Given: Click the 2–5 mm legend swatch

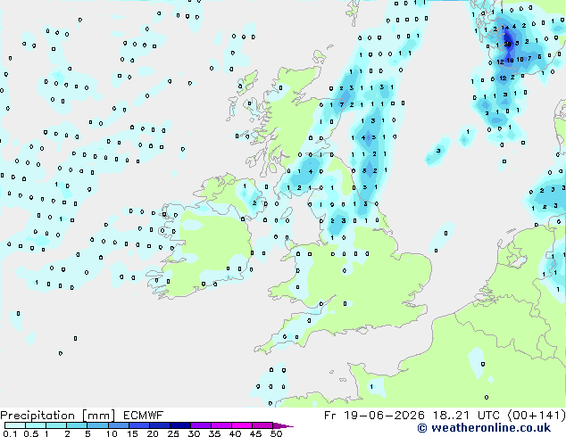Looking at the screenshot, I should (77, 425).
